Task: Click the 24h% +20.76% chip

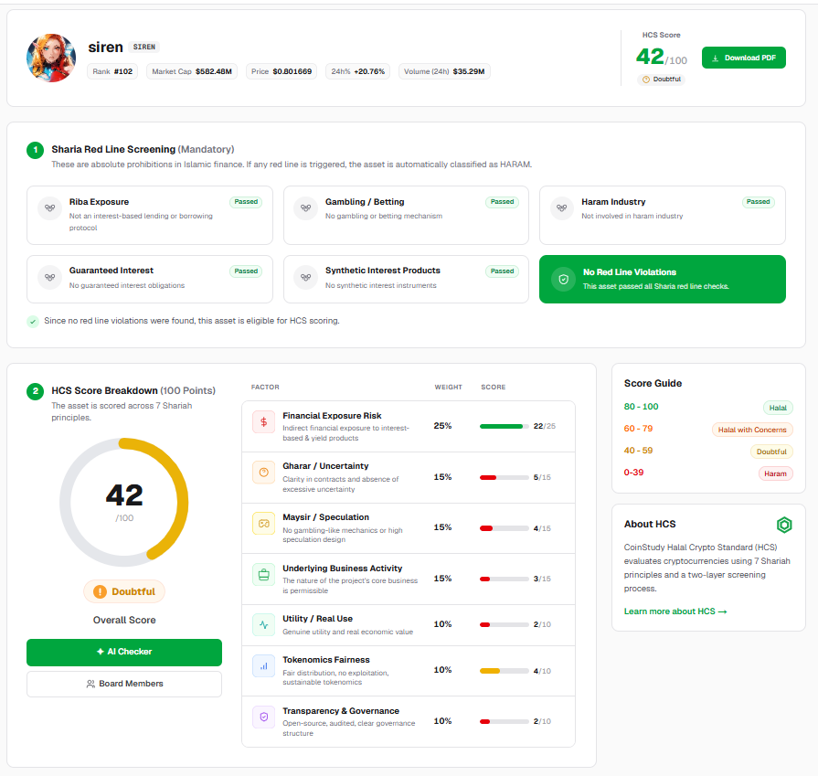Action: pos(358,71)
